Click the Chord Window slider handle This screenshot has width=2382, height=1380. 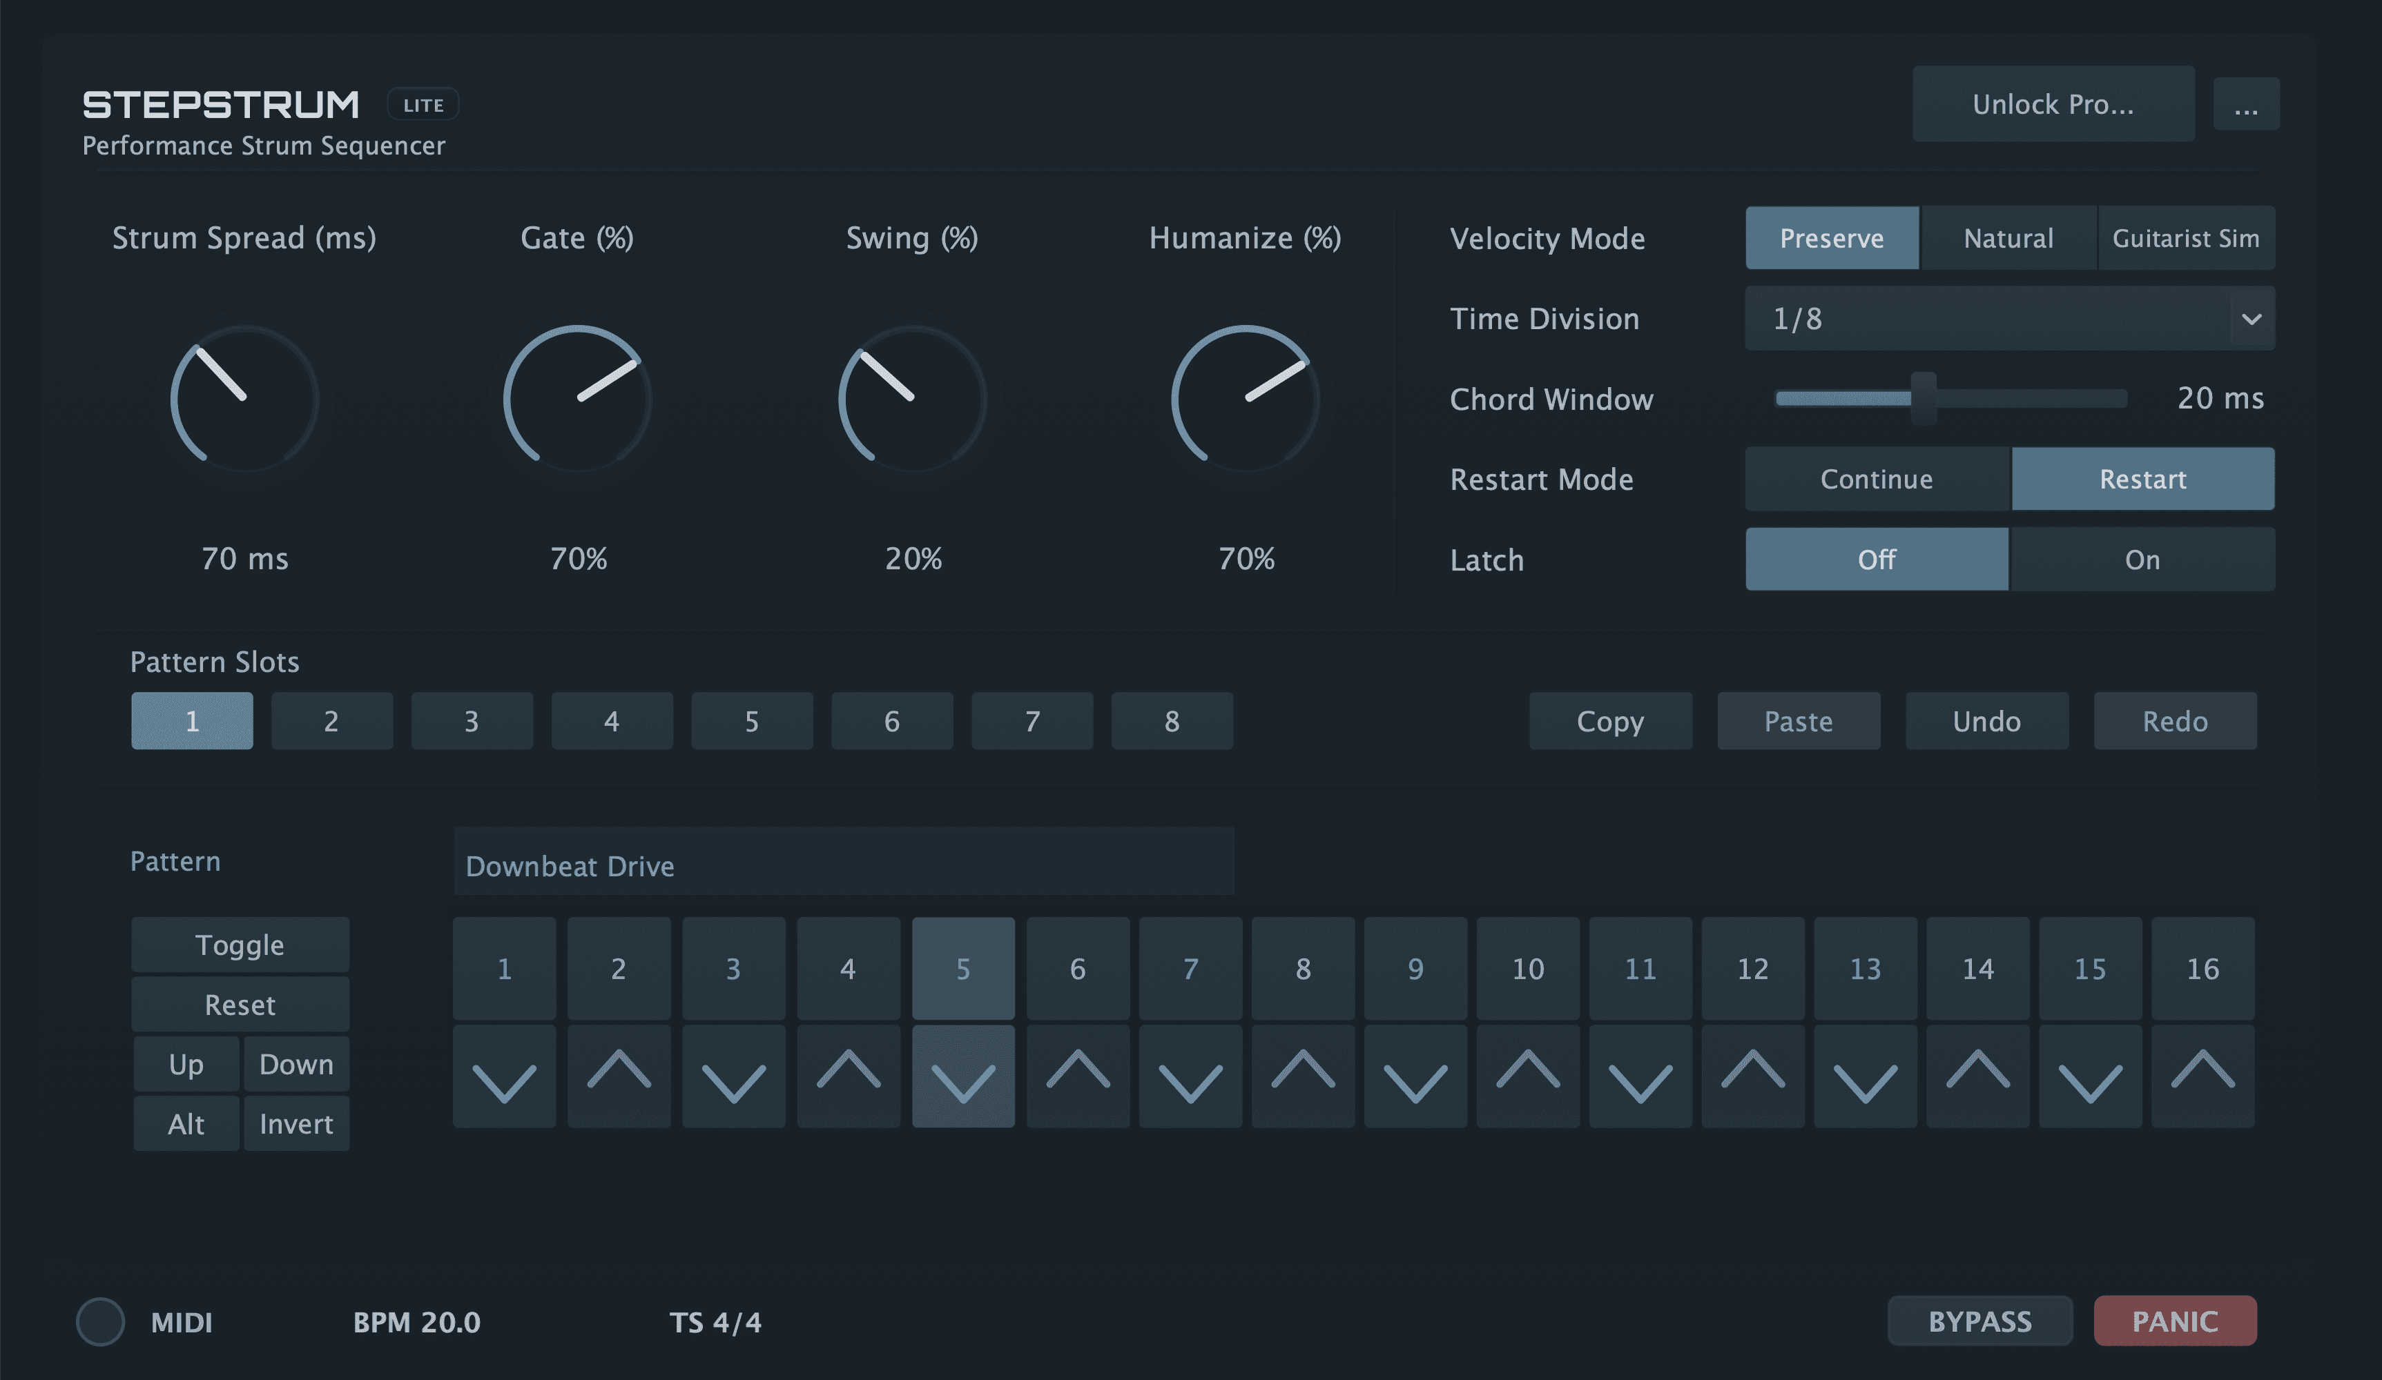point(1924,397)
